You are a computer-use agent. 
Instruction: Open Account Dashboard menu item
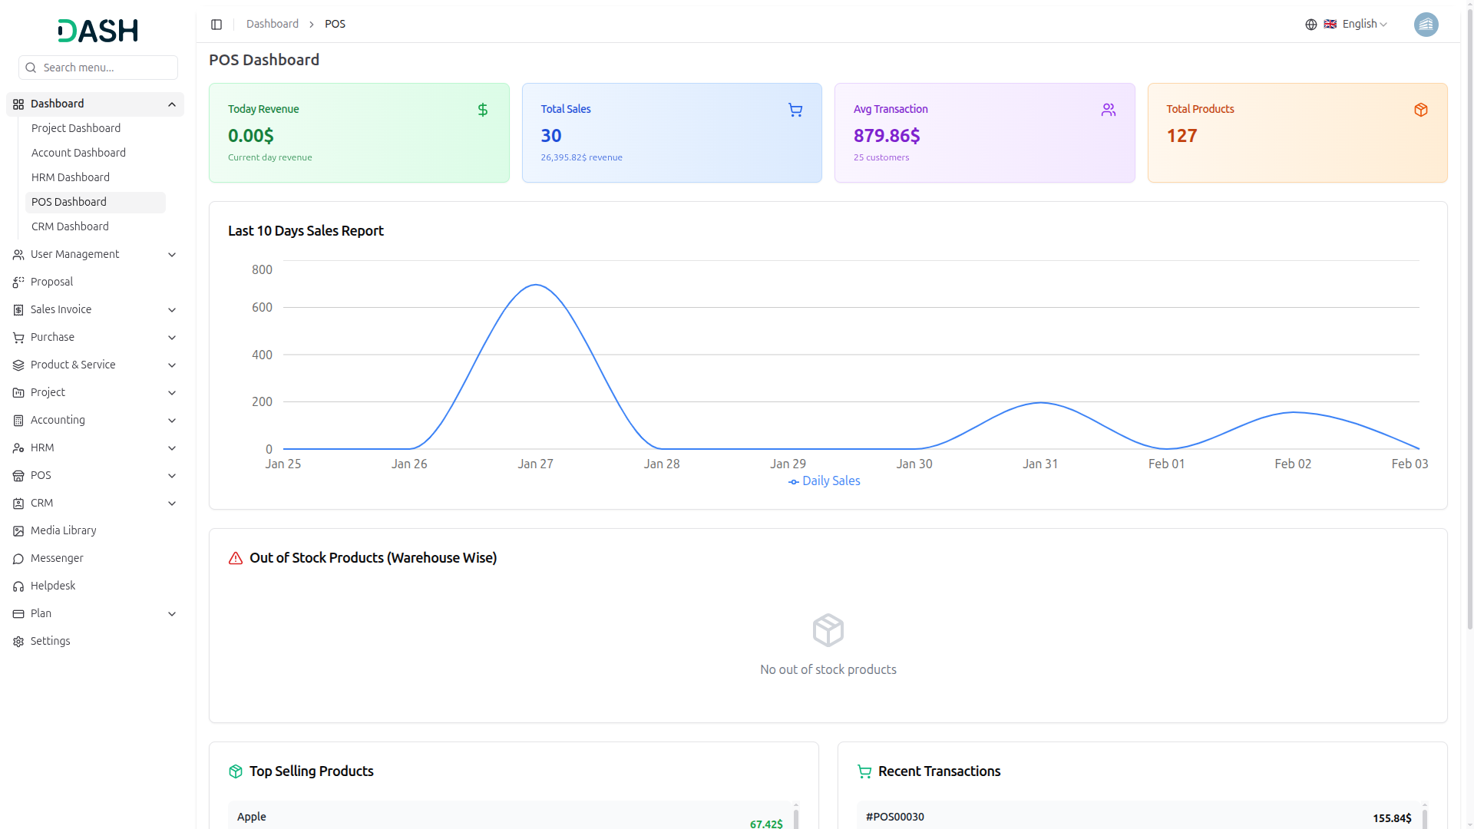pyautogui.click(x=95, y=153)
